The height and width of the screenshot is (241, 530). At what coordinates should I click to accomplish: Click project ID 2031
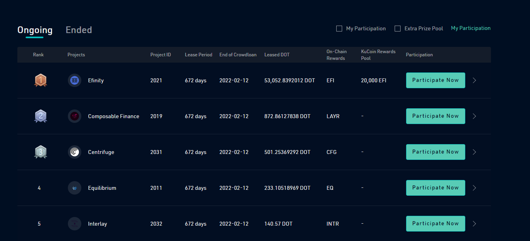coord(156,152)
